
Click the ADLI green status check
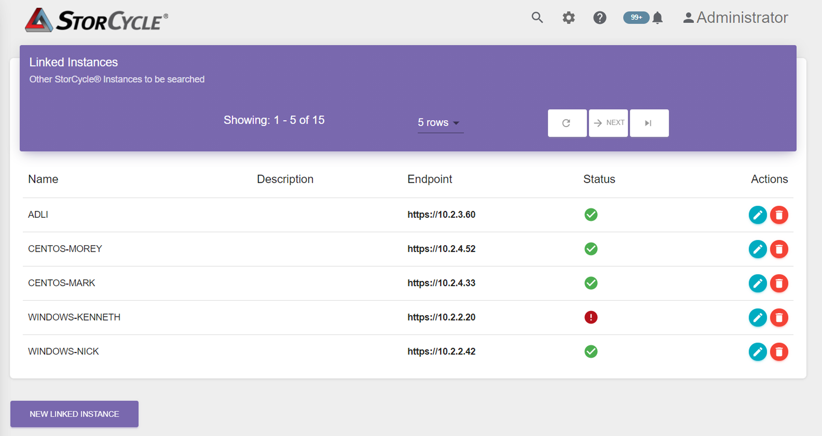click(x=591, y=215)
